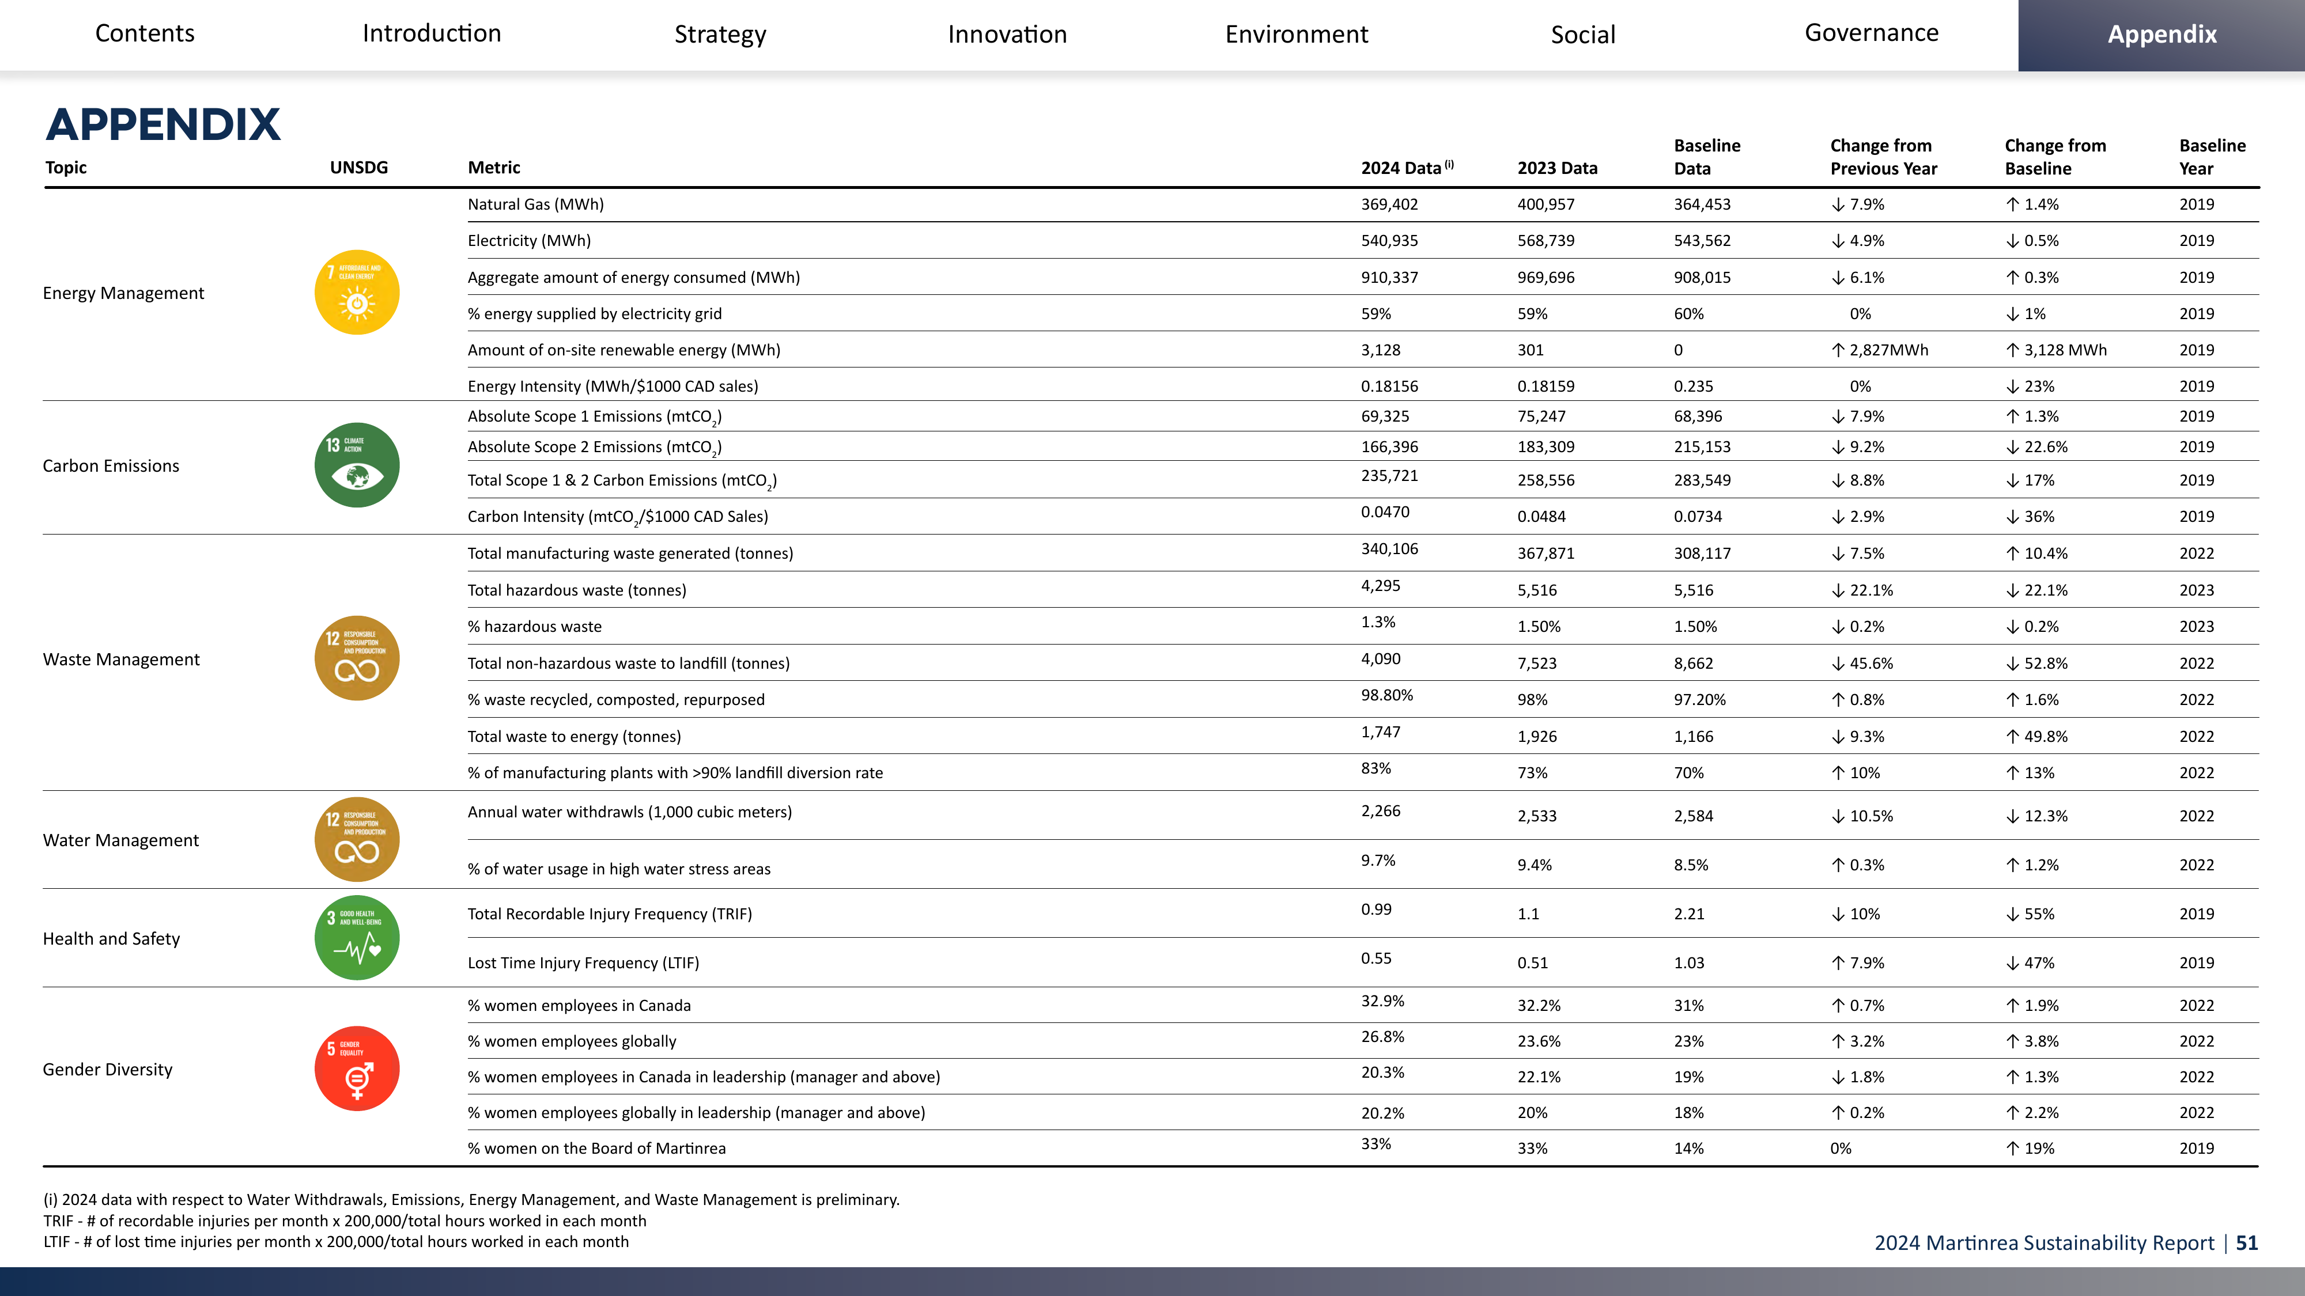Image resolution: width=2305 pixels, height=1296 pixels.
Task: Select 'Total hazardous waste (tonnes)' metric
Action: (x=577, y=590)
